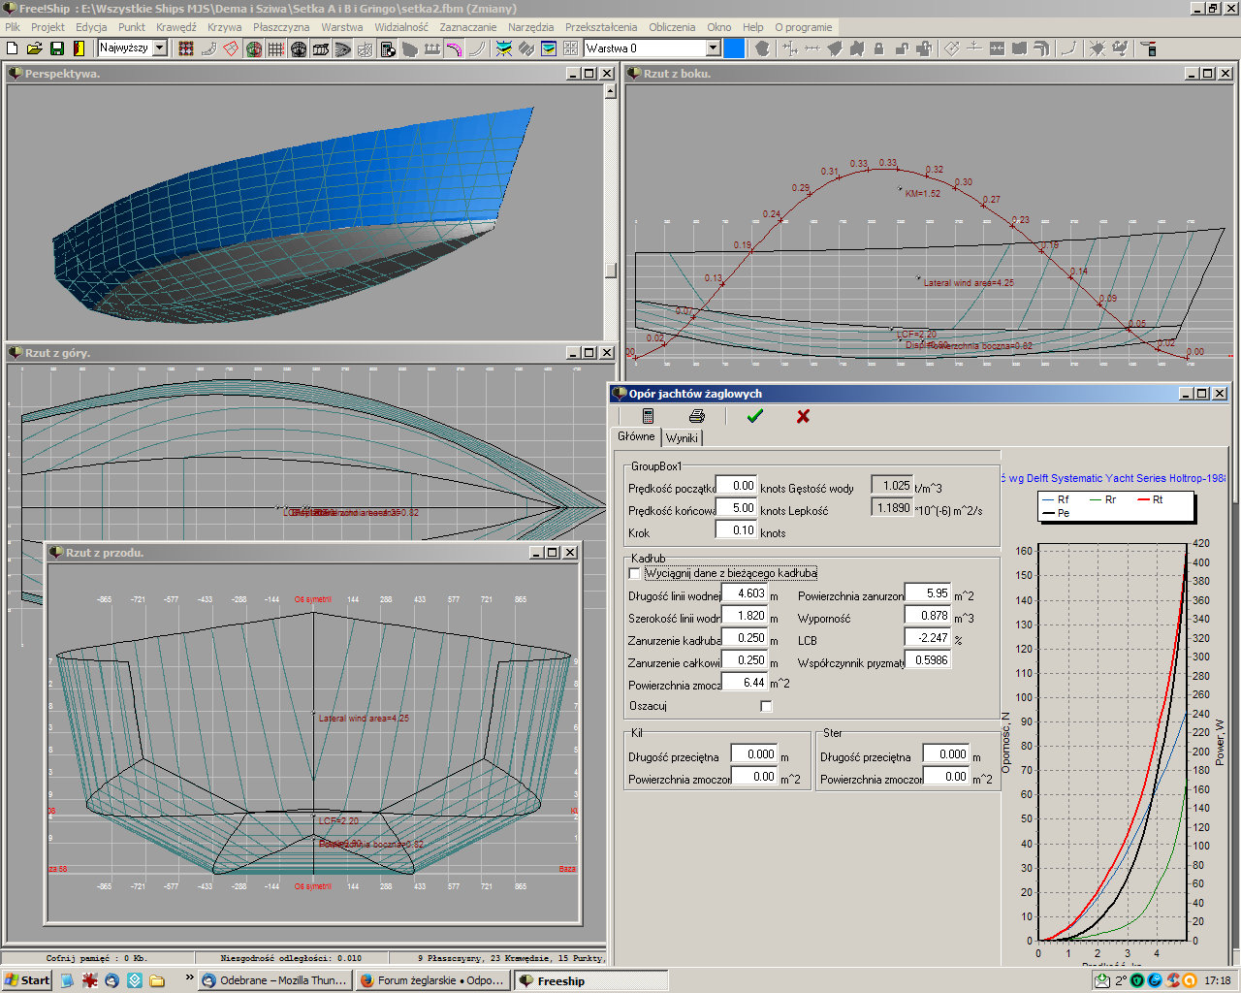Click the save floppy disk icon
Viewport: 1241px width, 993px height.
coord(56,48)
